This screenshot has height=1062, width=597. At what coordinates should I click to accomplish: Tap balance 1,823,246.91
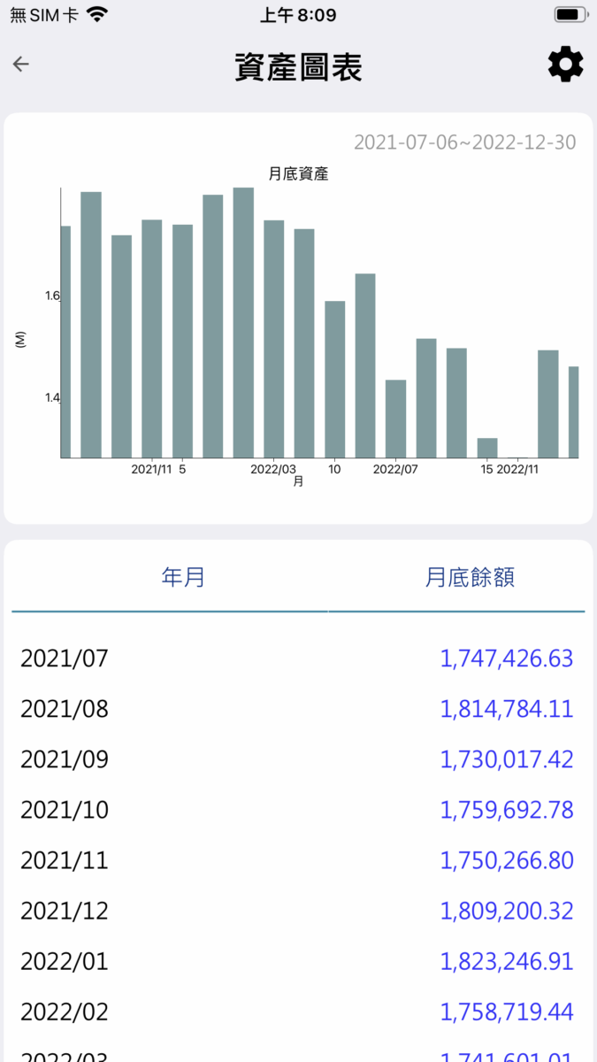coord(507,961)
